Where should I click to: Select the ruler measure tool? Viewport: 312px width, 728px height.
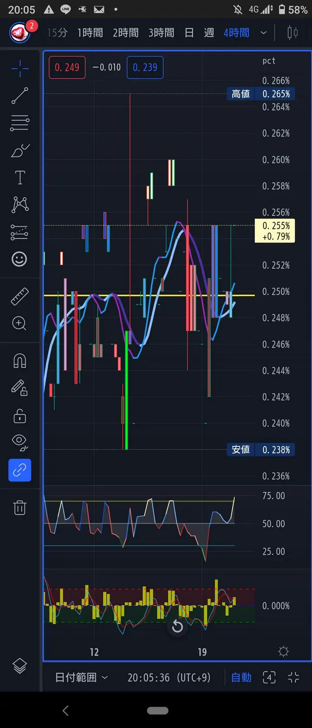click(x=20, y=296)
